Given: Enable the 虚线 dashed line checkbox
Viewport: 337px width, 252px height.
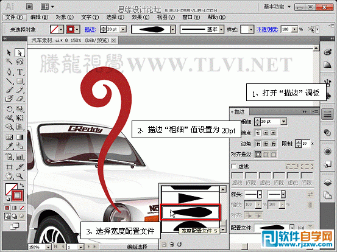Looking at the screenshot, I should click(234, 166).
